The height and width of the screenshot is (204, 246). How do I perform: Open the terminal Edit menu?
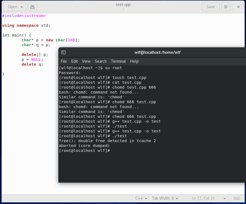(74, 61)
